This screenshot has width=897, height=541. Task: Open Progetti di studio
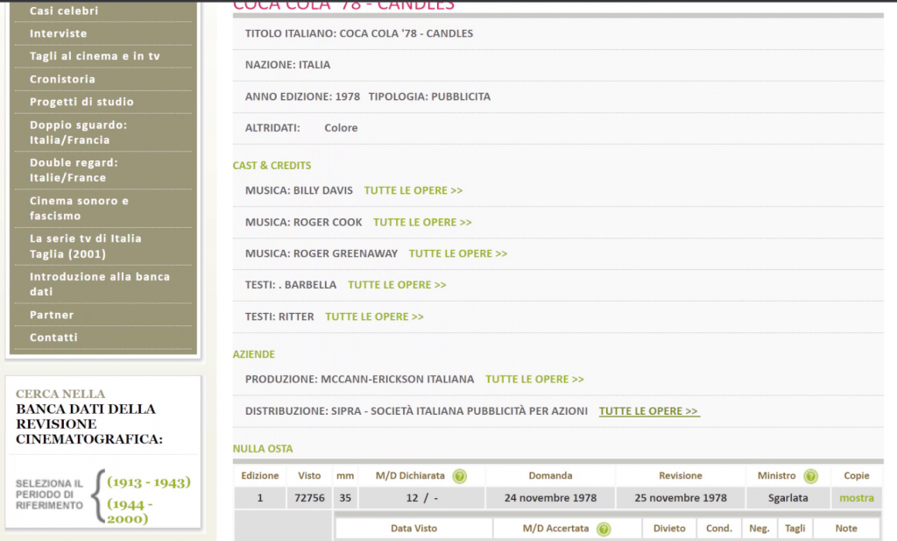tap(81, 102)
